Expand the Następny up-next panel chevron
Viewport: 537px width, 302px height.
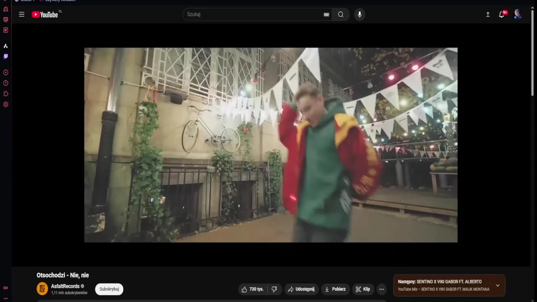[498, 286]
